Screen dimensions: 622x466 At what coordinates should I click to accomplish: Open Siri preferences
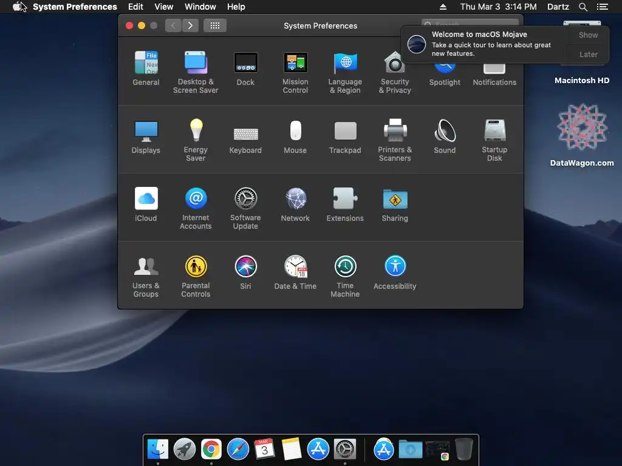coord(245,272)
